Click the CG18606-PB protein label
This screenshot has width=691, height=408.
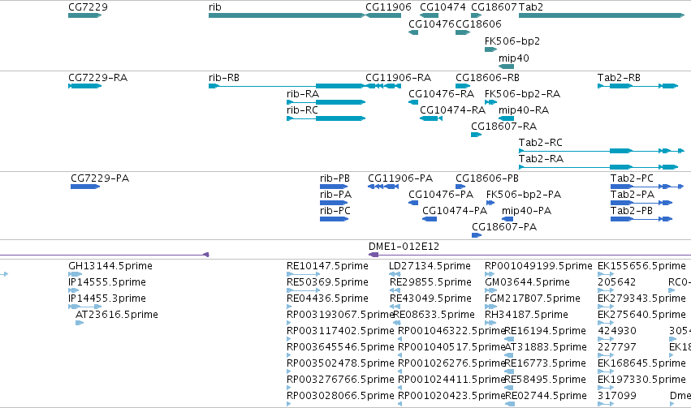(x=487, y=178)
